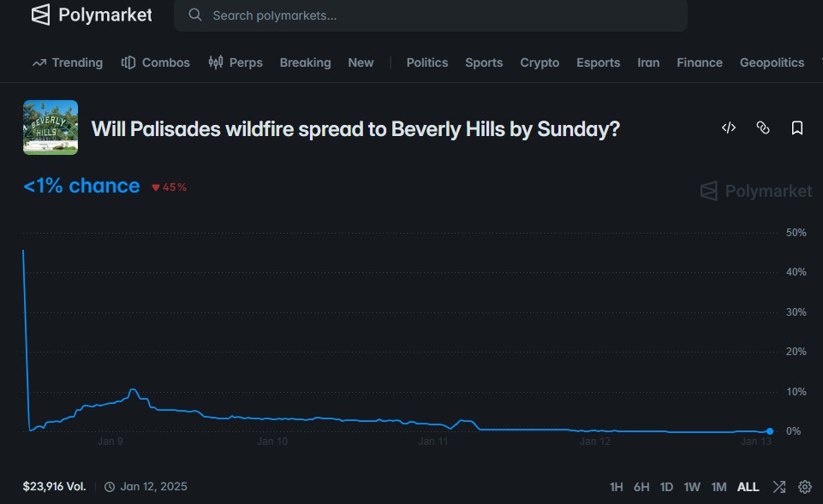This screenshot has width=823, height=504.
Task: Copy the market link icon
Action: click(x=763, y=128)
